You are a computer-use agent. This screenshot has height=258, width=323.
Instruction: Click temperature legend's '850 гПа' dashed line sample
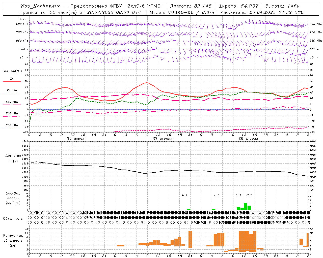point(12,105)
